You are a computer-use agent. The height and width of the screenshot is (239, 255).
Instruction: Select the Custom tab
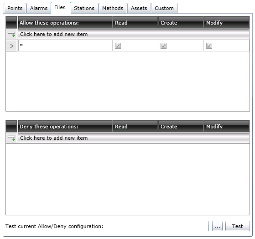coord(164,8)
